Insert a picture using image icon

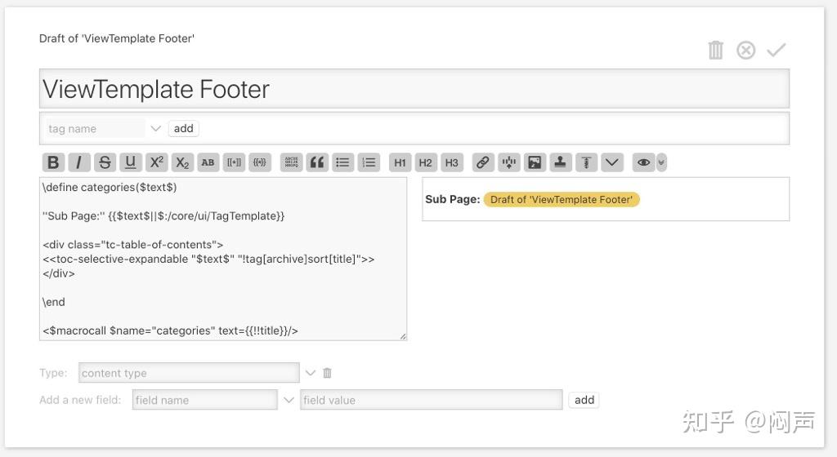click(535, 162)
